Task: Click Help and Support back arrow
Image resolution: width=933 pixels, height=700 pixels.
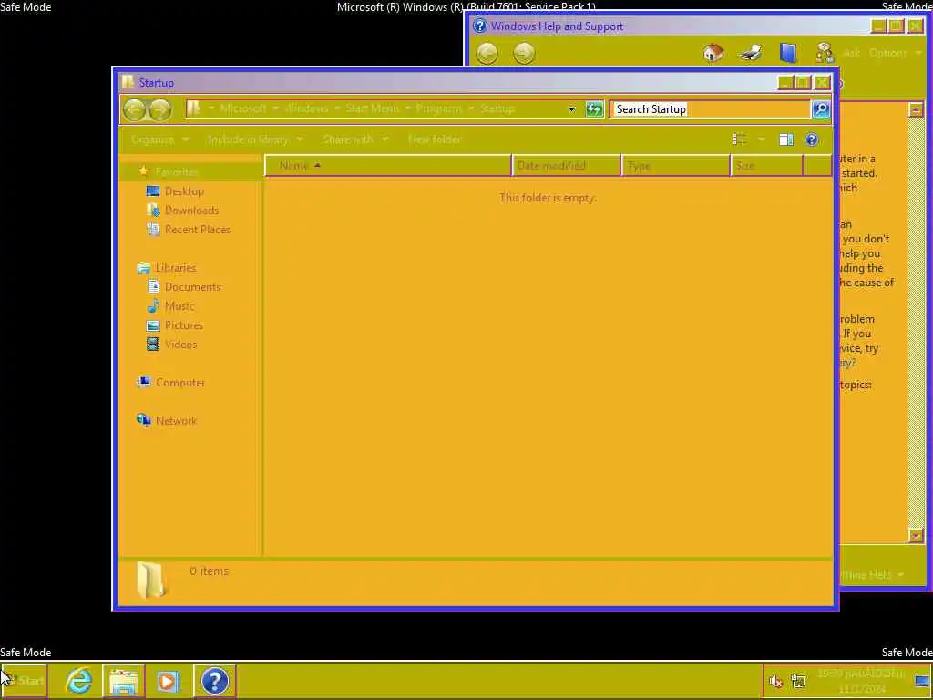Action: coord(487,53)
